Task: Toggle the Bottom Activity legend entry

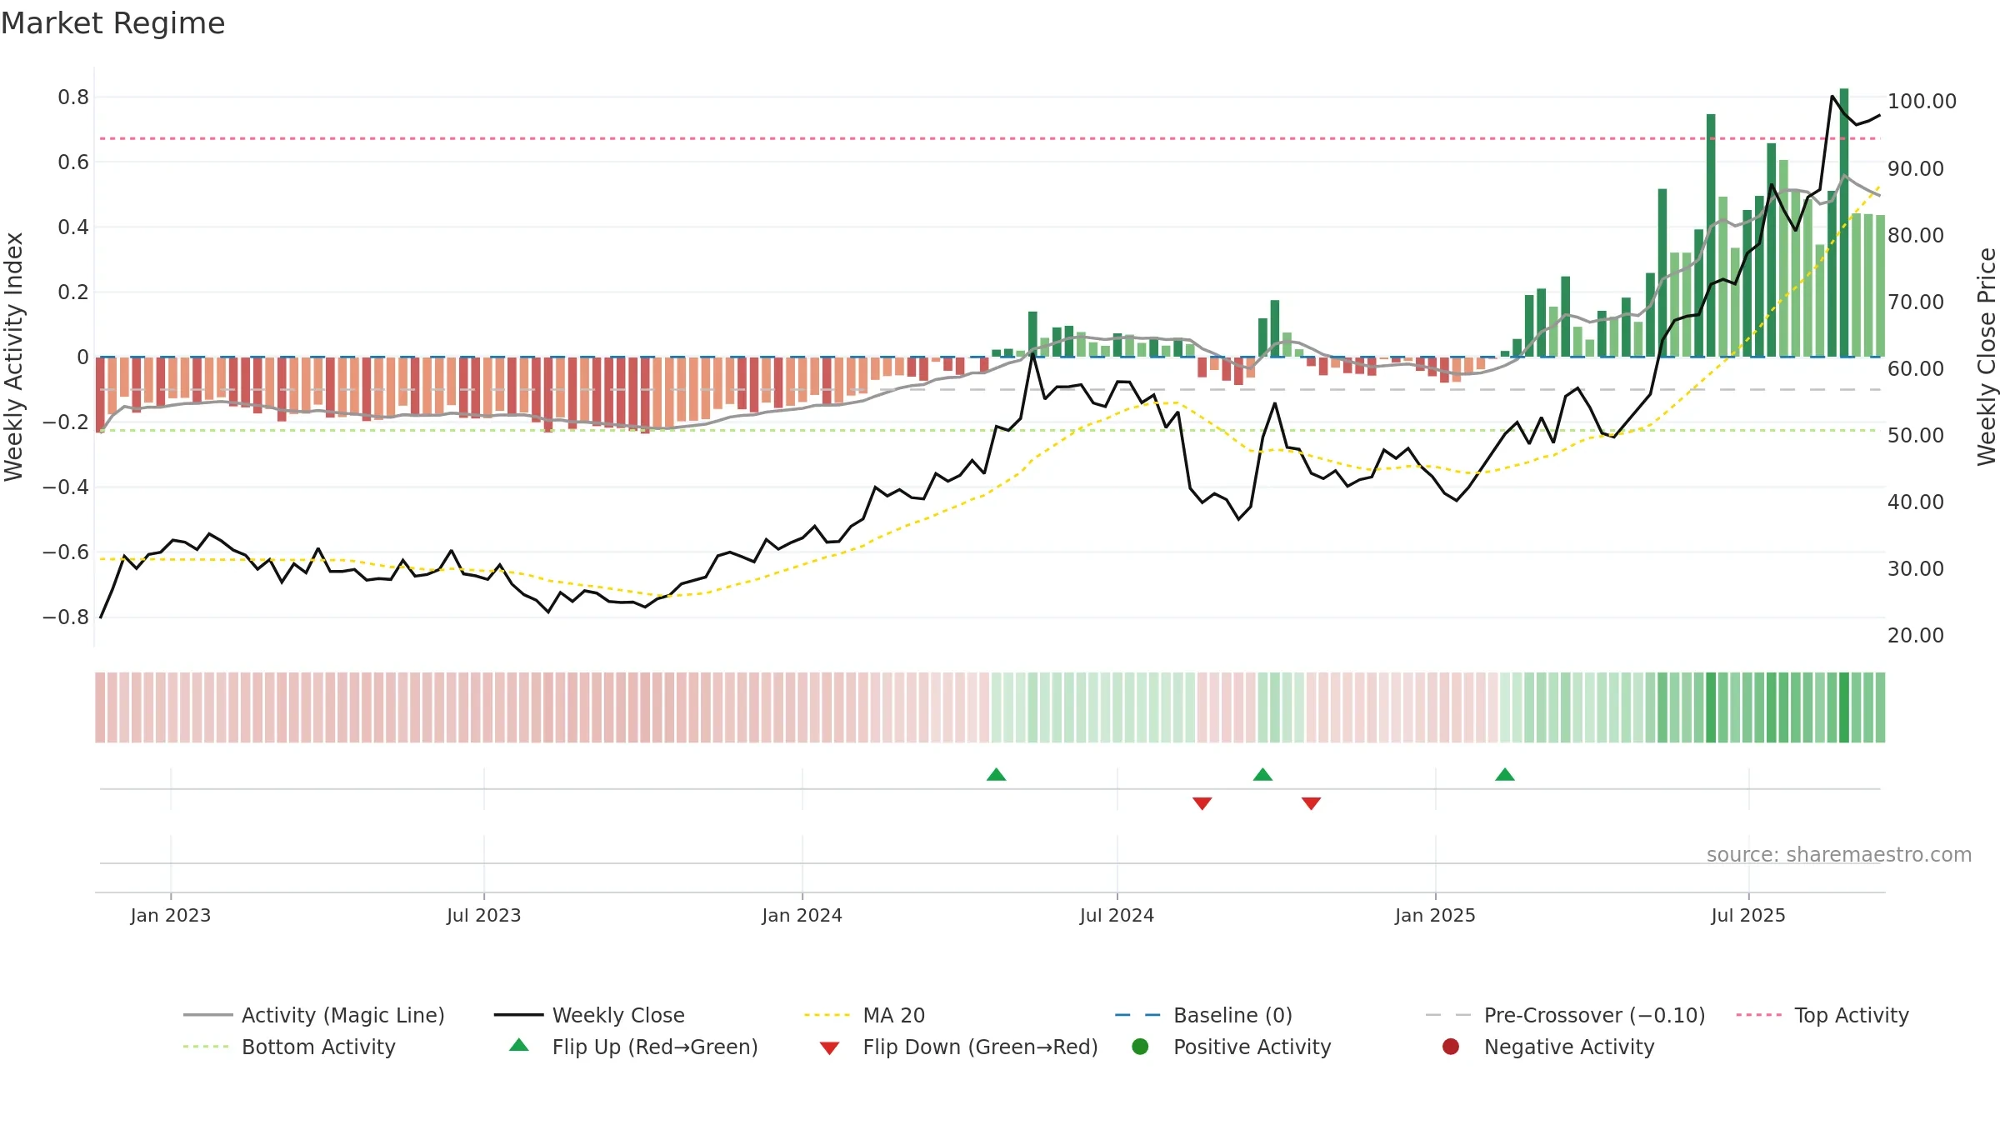Action: pos(289,1047)
